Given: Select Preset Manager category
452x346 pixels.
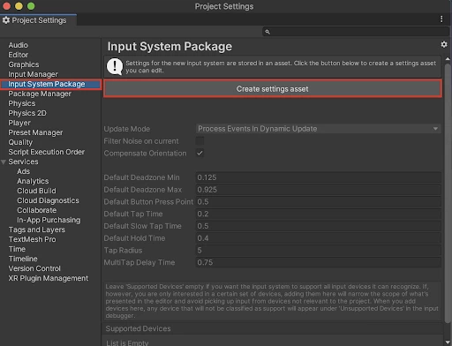Looking at the screenshot, I should pos(35,132).
